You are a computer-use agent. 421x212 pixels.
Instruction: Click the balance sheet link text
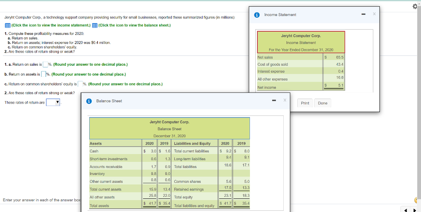coord(134,25)
